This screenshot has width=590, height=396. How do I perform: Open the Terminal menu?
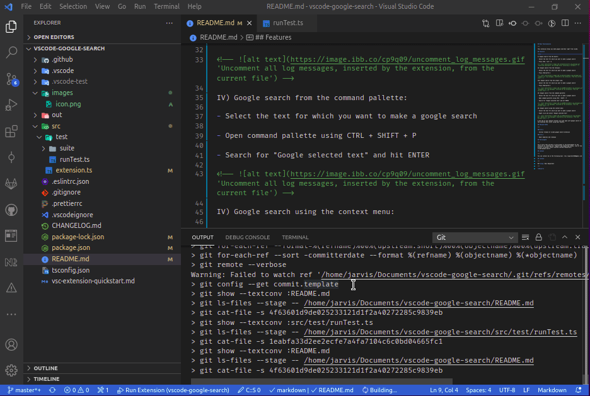(166, 6)
